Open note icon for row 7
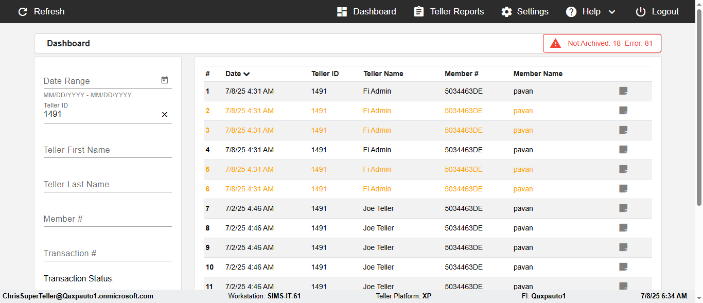 click(623, 208)
